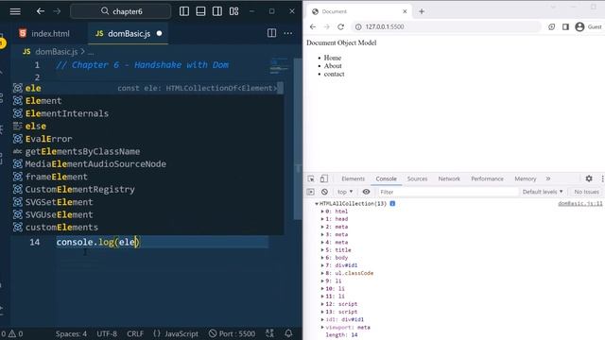This screenshot has height=340, width=605.
Task: Click the 127.0.0.1:5500 address bar
Action: point(446,26)
